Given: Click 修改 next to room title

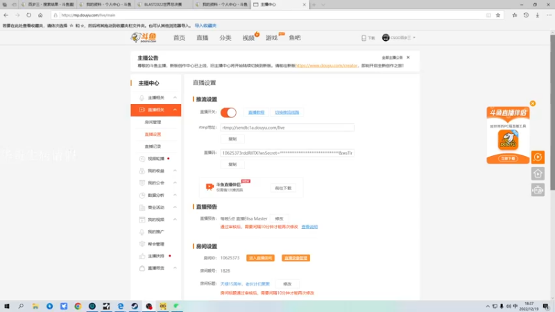Looking at the screenshot, I should click(x=287, y=284).
